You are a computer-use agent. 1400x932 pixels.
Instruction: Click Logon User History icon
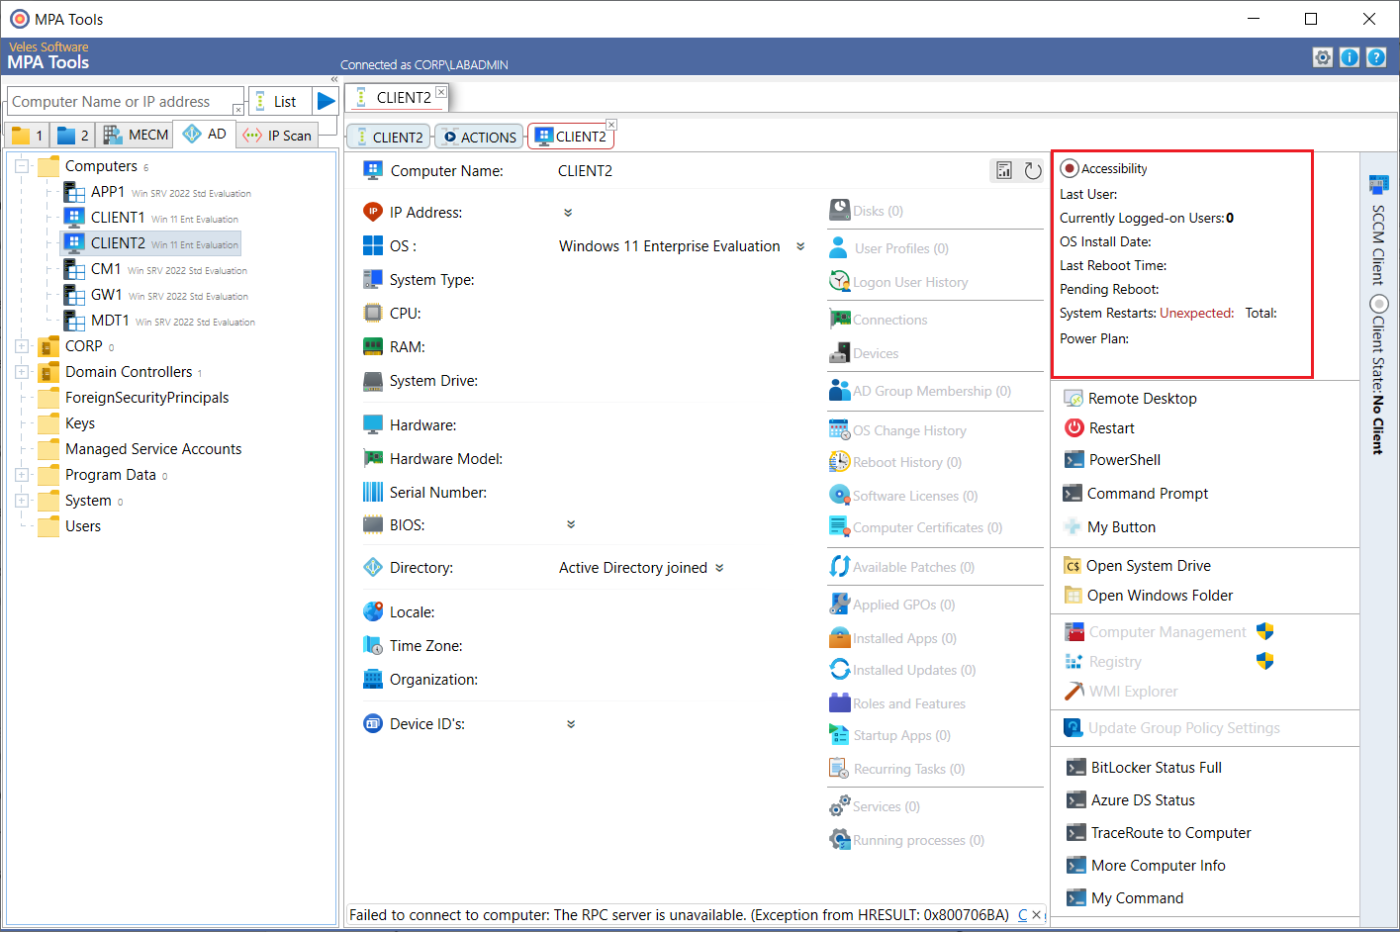[839, 281]
